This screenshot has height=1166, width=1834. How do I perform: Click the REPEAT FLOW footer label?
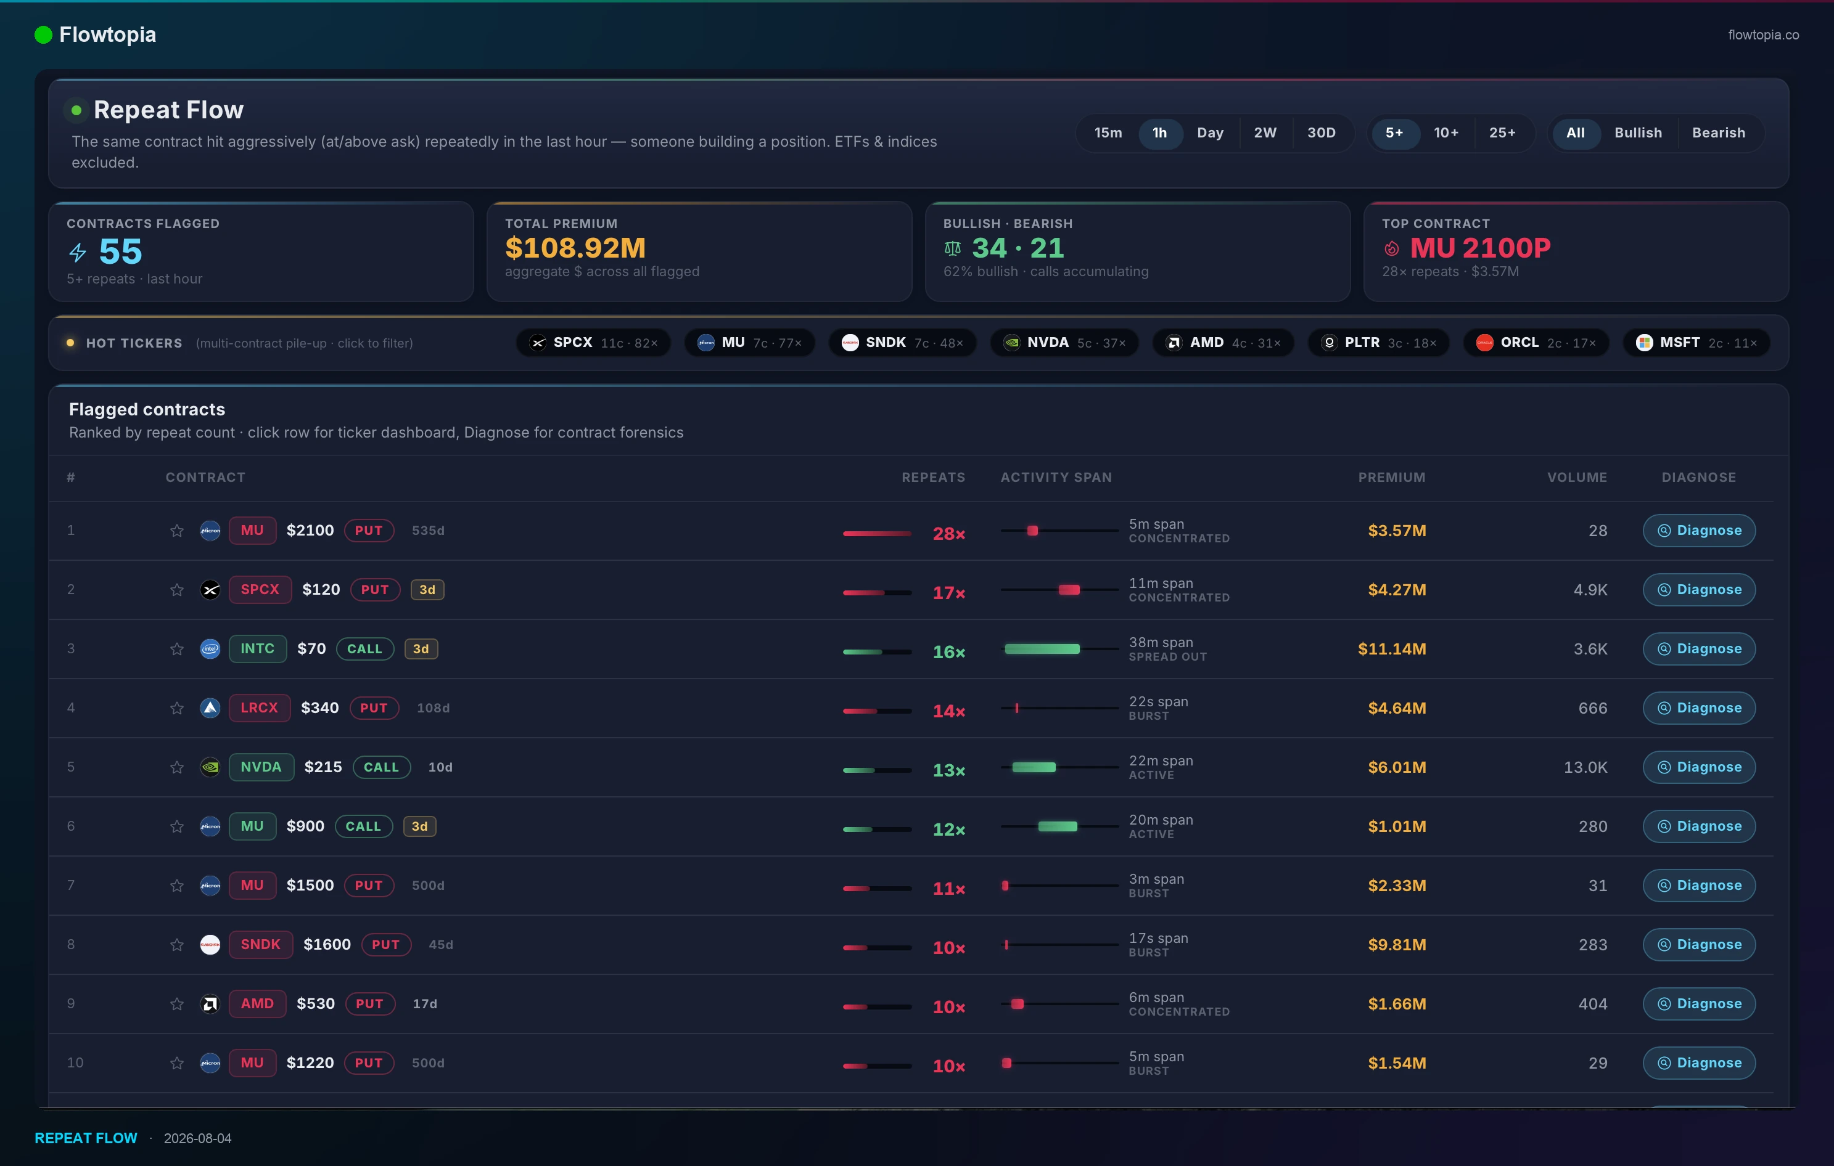tap(86, 1139)
